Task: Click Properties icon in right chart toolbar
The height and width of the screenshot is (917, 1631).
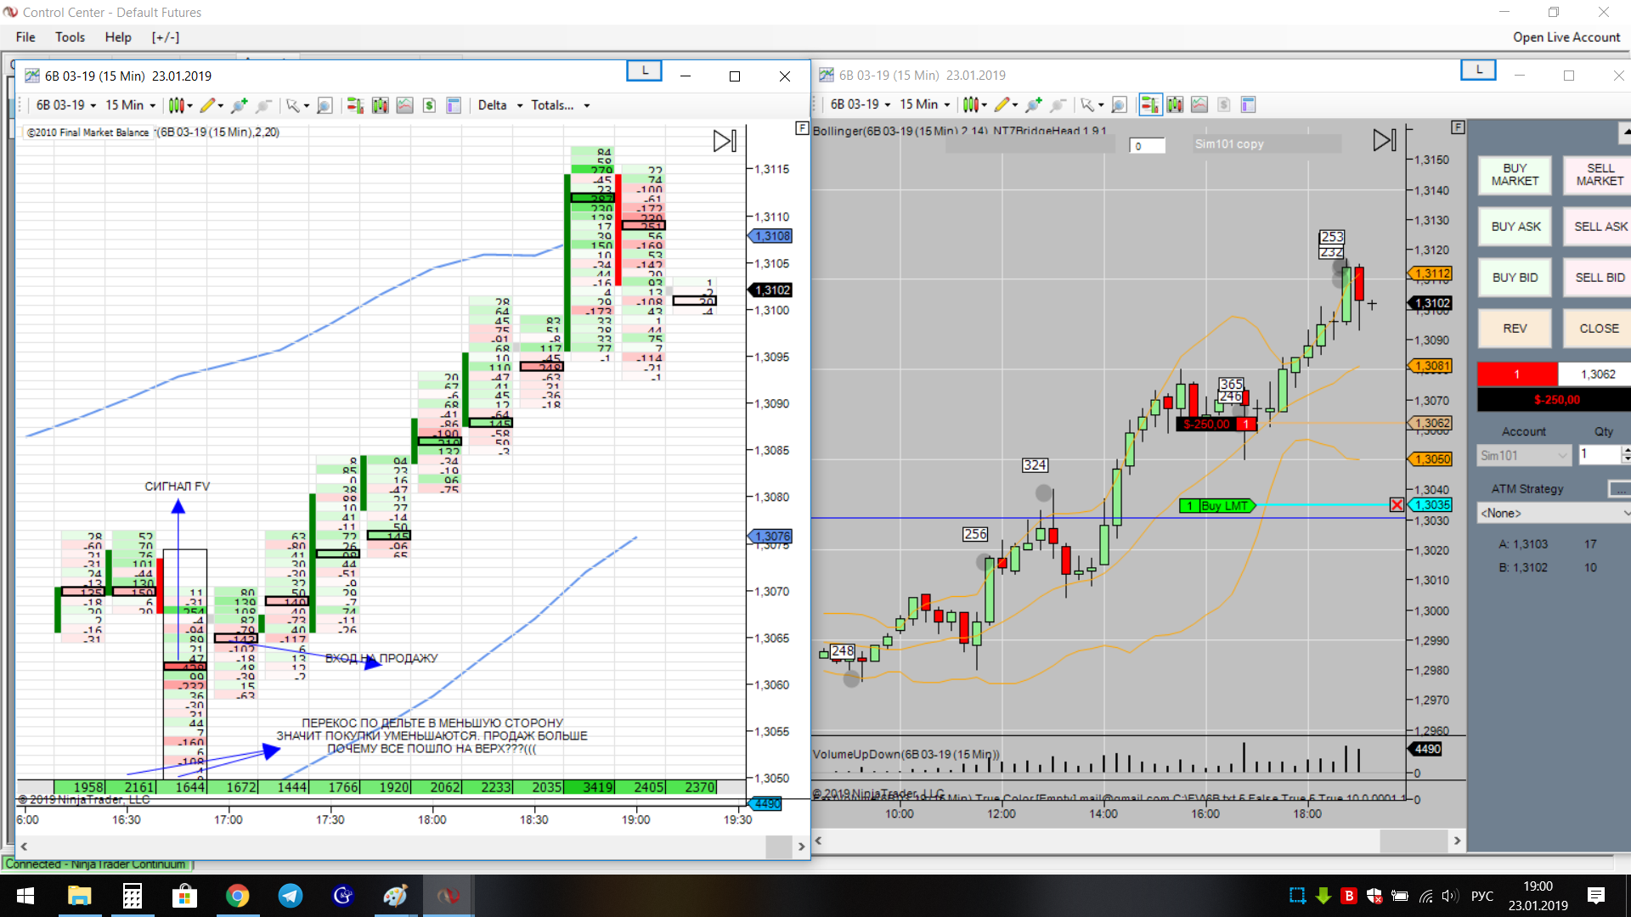Action: point(1248,105)
